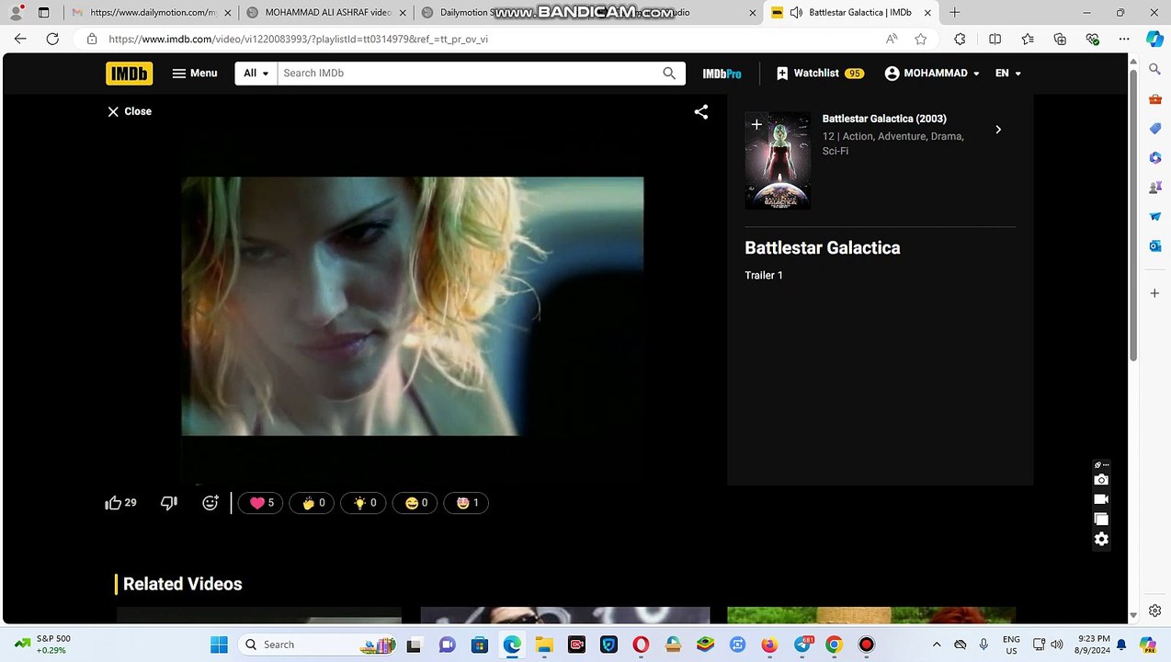Add app to Edge sidebar
This screenshot has width=1171, height=662.
pyautogui.click(x=1155, y=293)
